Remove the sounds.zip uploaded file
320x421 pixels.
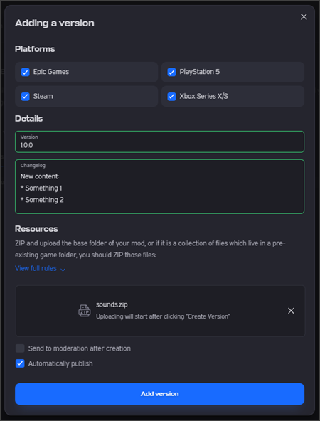tap(291, 311)
